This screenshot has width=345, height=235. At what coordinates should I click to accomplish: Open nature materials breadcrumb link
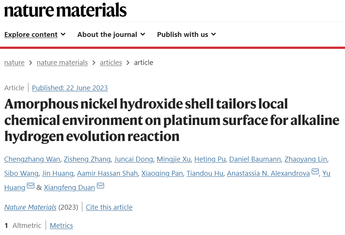click(62, 63)
